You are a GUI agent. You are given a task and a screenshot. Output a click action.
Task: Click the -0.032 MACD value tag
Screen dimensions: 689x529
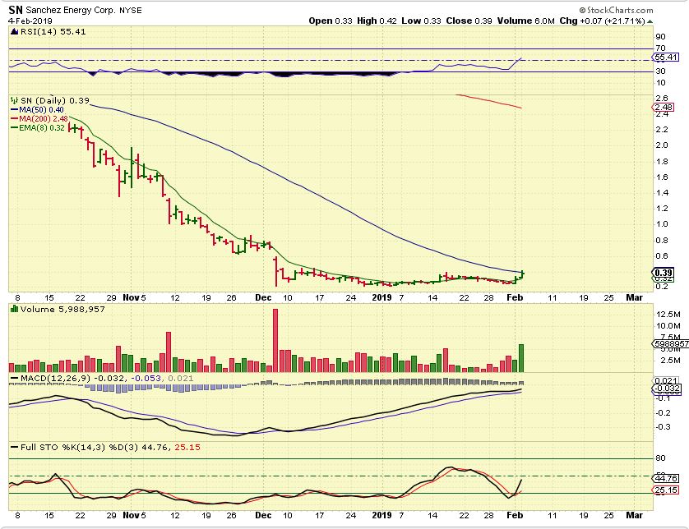click(x=668, y=389)
